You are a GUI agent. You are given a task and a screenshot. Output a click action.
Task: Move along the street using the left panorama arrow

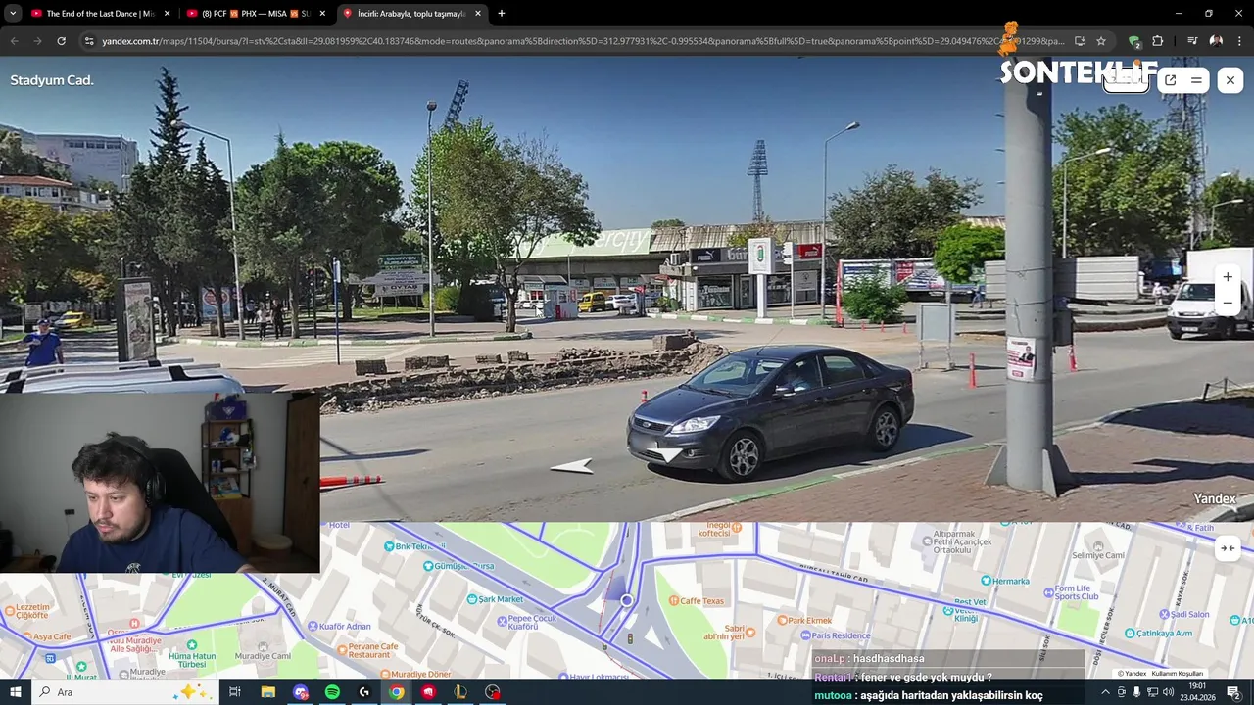(x=573, y=466)
